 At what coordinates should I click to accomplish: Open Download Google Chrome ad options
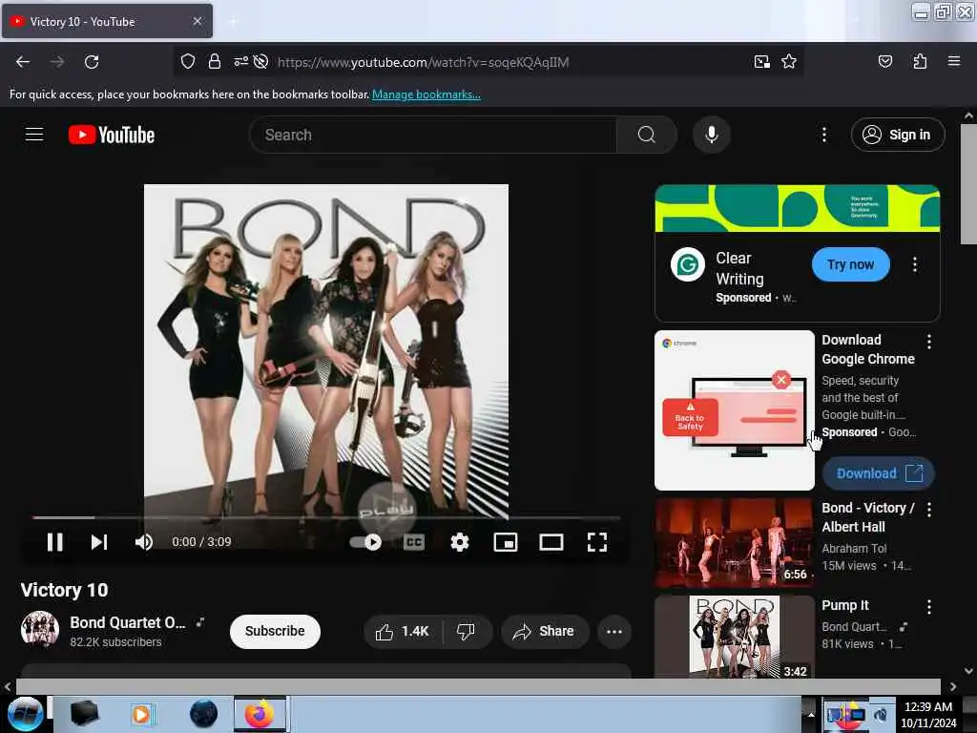click(x=928, y=341)
